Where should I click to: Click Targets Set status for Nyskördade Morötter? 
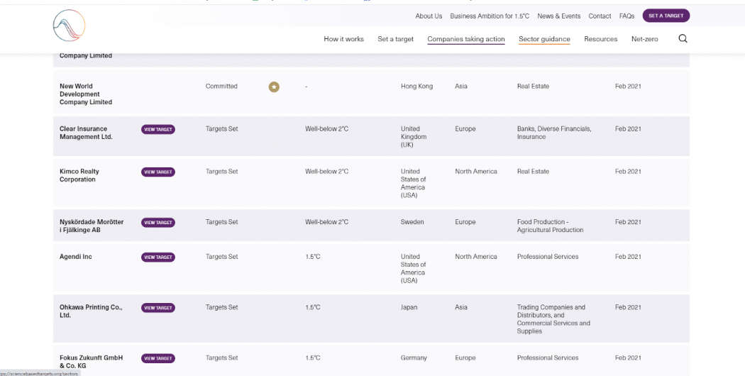point(221,222)
